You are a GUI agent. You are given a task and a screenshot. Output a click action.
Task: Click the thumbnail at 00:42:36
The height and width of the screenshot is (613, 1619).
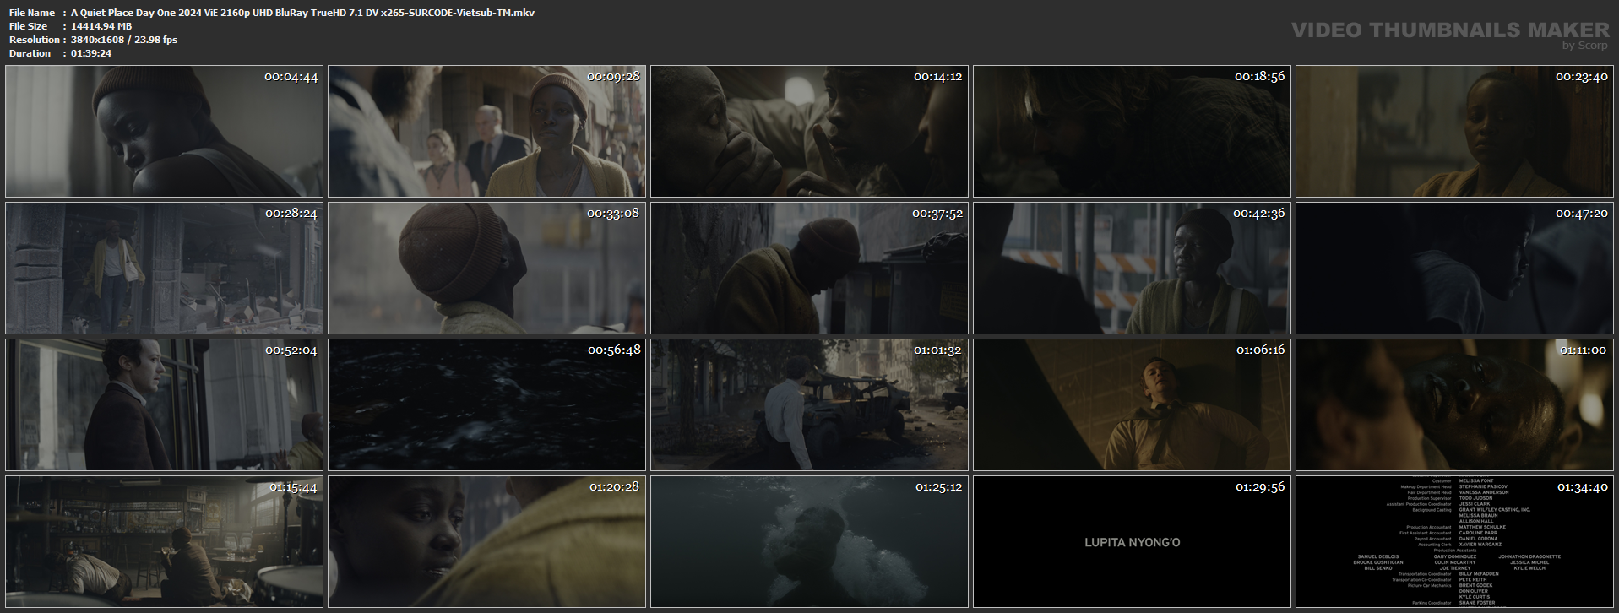click(1132, 269)
